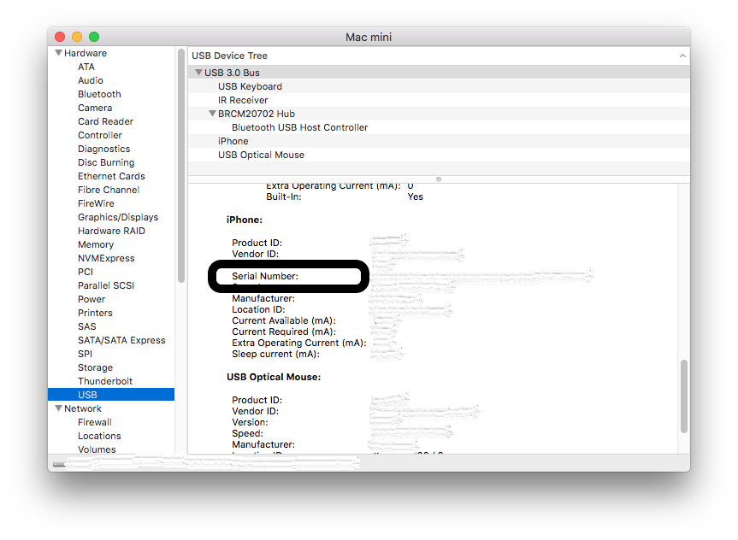Open Diagnostics section

[x=104, y=149]
